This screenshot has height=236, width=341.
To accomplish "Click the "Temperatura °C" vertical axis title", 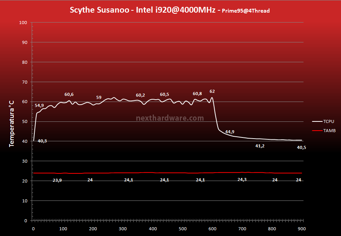I will 11,124.
